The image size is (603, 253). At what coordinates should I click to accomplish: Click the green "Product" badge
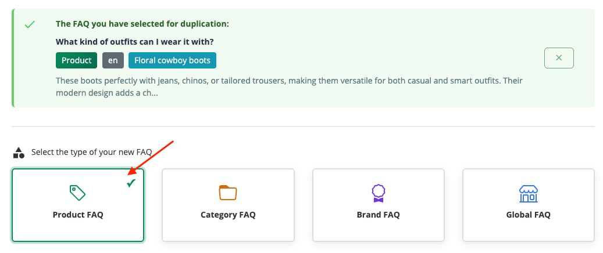[76, 60]
